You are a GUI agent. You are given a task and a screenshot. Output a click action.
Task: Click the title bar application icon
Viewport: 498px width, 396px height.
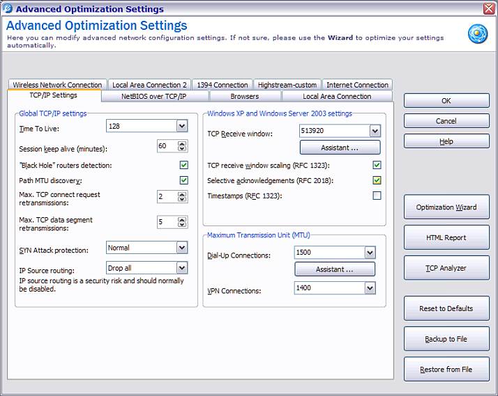(8, 9)
